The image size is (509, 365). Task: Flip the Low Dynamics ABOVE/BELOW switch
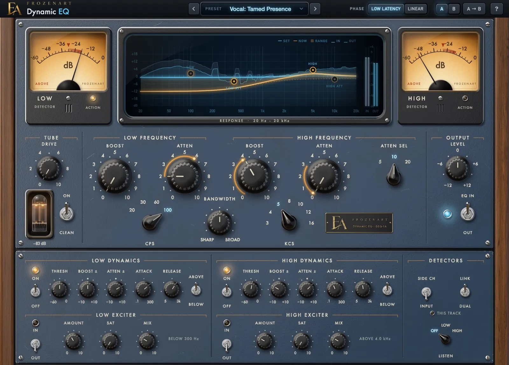(196, 289)
